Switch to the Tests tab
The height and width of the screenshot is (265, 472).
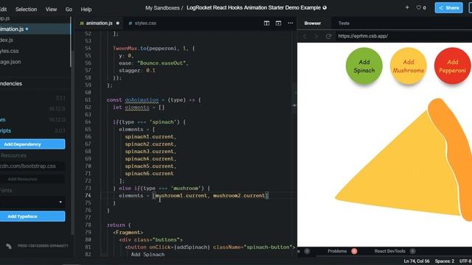click(x=344, y=23)
